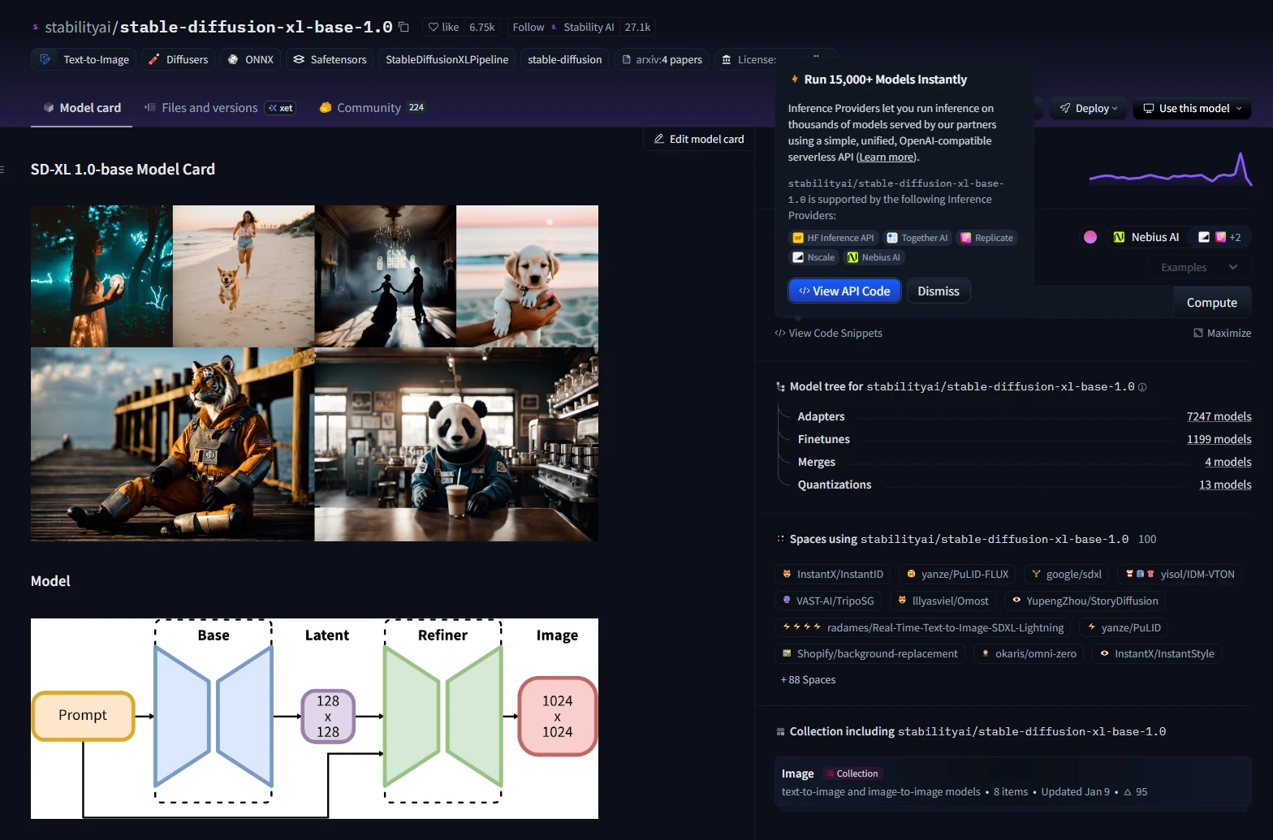Open the Diffusers library tag
The image size is (1273, 840).
(x=179, y=59)
